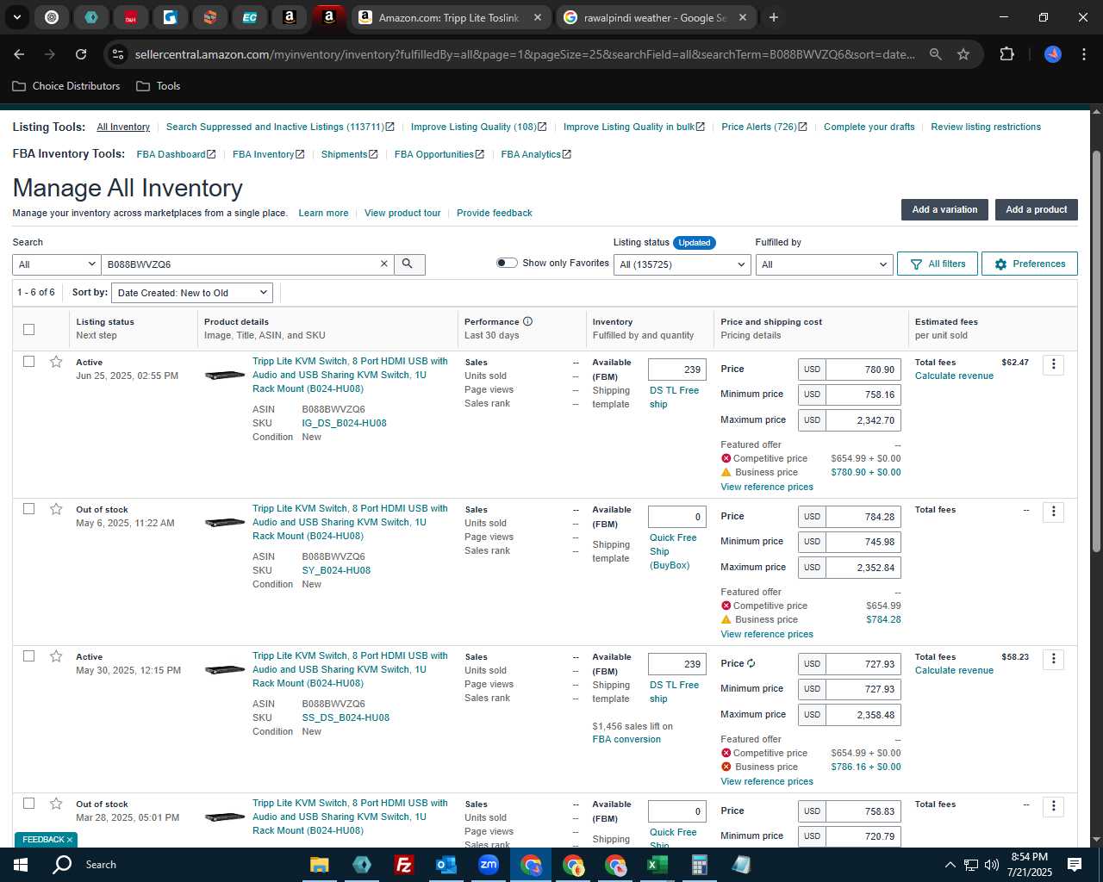Go back using browser back arrow
Viewport: 1103px width, 882px height.
[x=19, y=54]
